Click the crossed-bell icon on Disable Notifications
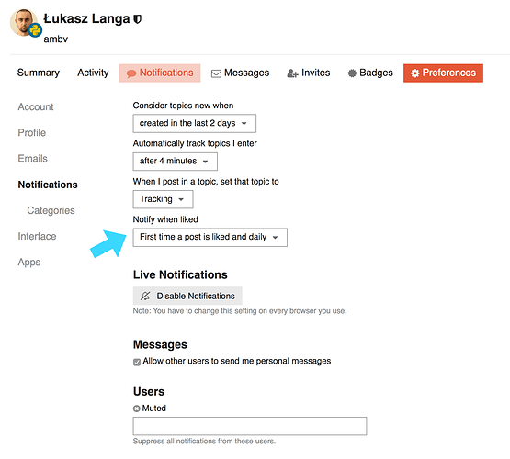Image resolution: width=510 pixels, height=459 pixels. (x=145, y=296)
